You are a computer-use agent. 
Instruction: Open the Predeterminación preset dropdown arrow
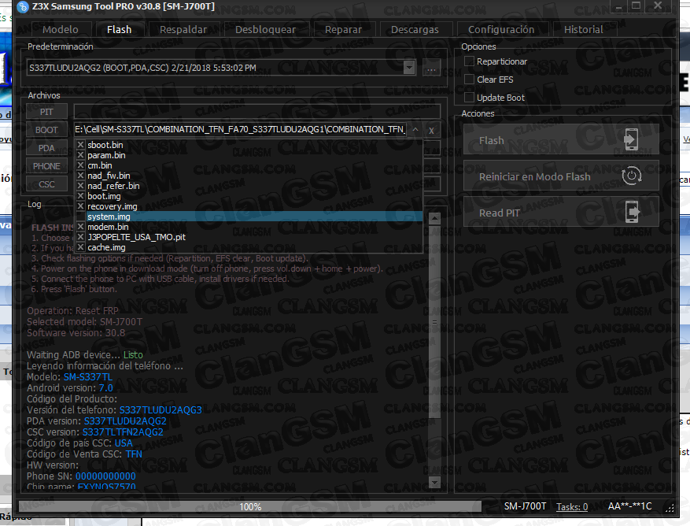pos(409,68)
